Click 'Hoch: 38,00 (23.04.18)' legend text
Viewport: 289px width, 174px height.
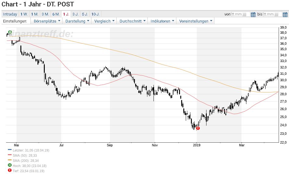point(30,166)
